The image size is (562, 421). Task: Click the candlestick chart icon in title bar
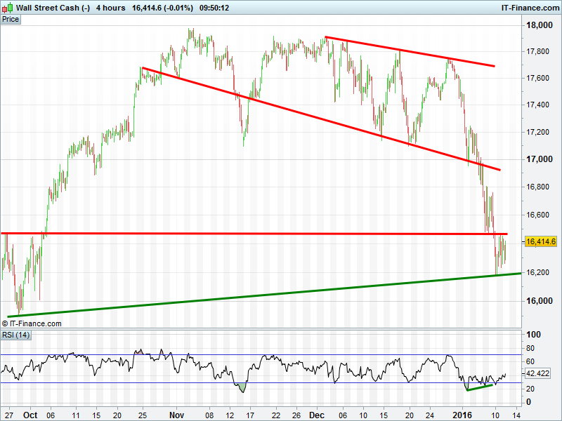7,8
